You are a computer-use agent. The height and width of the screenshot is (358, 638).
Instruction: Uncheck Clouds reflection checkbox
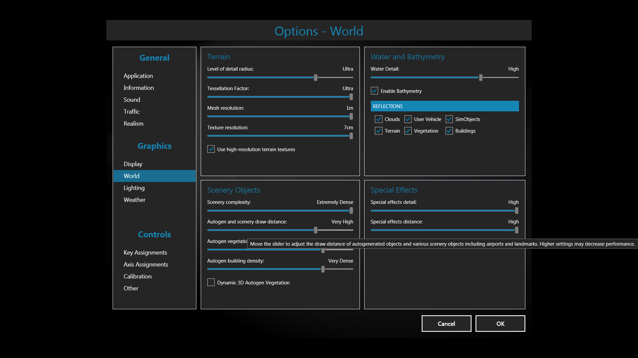click(378, 119)
